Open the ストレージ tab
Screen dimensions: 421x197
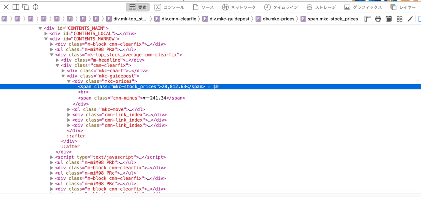pos(321,7)
